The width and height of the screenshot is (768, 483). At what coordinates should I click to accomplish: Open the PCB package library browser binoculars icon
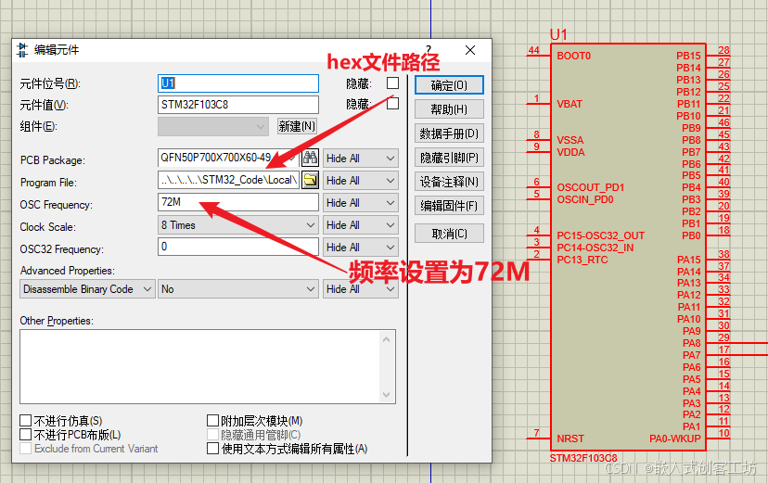310,158
